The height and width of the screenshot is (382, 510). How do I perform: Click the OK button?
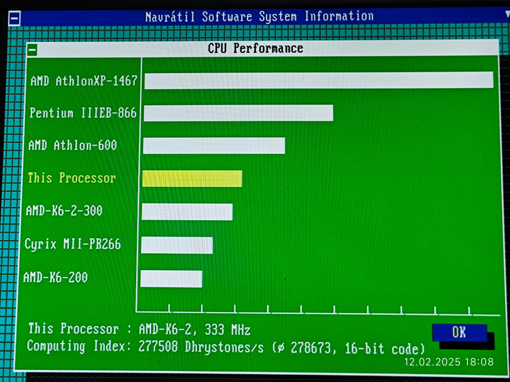pyautogui.click(x=460, y=333)
